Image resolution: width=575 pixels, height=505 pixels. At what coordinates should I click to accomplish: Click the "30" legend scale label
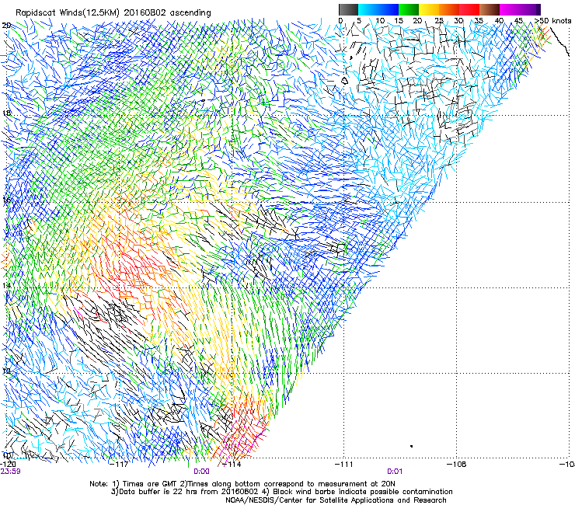click(458, 21)
